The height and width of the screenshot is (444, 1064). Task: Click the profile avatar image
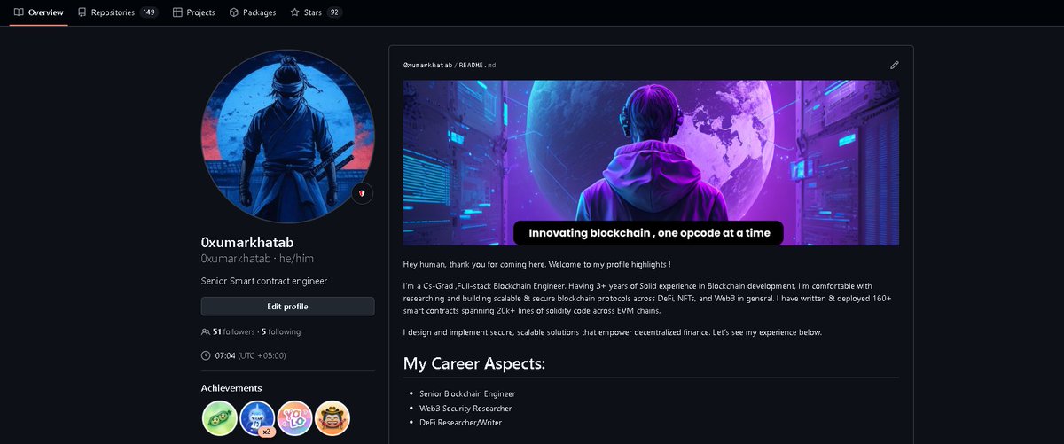click(287, 136)
